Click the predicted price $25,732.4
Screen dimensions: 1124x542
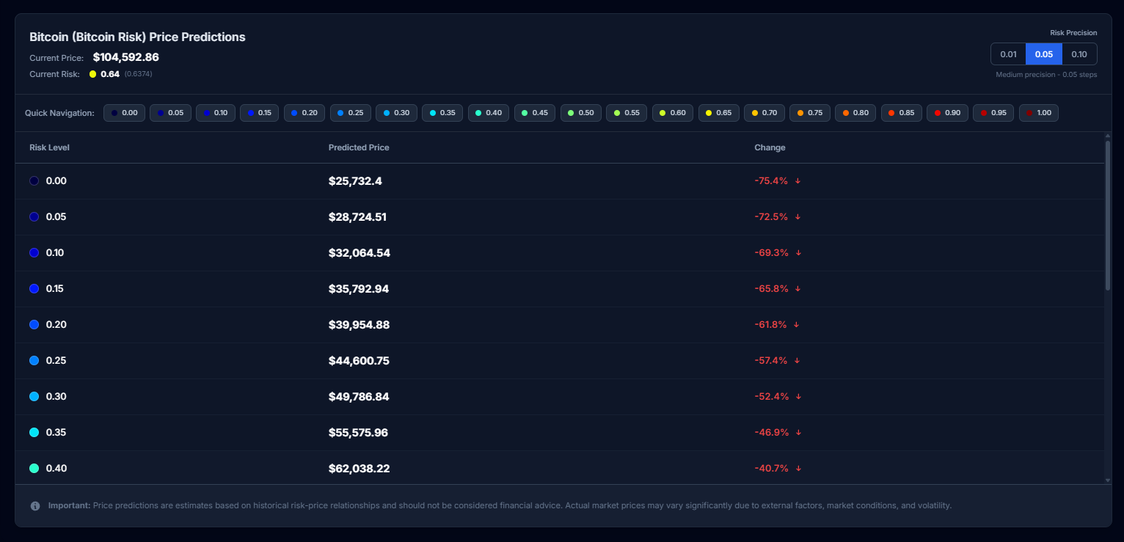[x=355, y=181]
